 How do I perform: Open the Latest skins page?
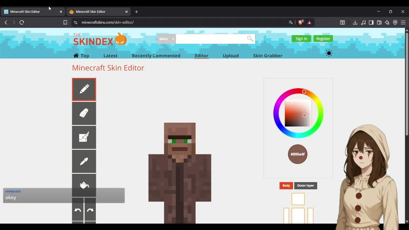(x=110, y=56)
